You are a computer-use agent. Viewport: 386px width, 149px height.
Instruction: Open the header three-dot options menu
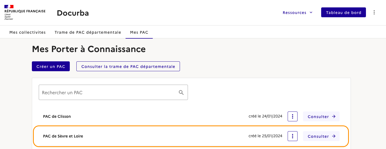coord(374,12)
